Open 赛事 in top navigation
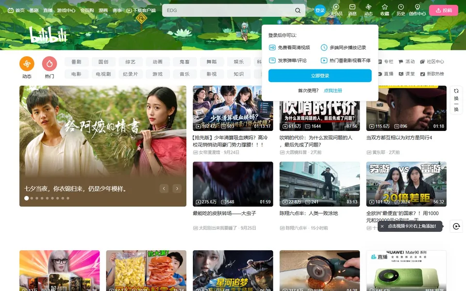 117,10
